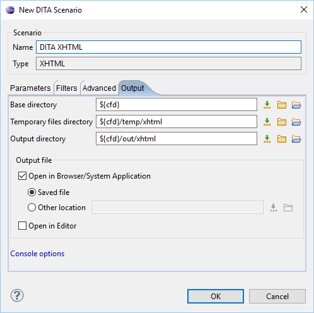The height and width of the screenshot is (313, 314).
Task: Select the Saved file radio option
Action: pyautogui.click(x=32, y=192)
